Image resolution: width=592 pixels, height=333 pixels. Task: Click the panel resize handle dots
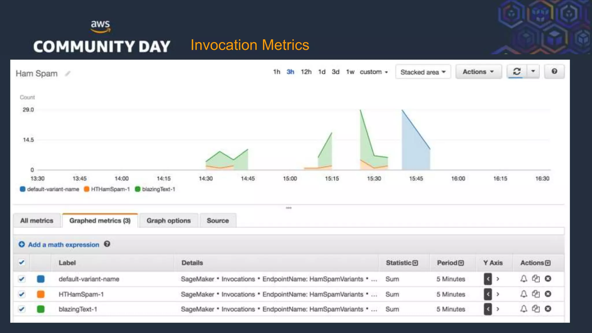[x=288, y=208]
